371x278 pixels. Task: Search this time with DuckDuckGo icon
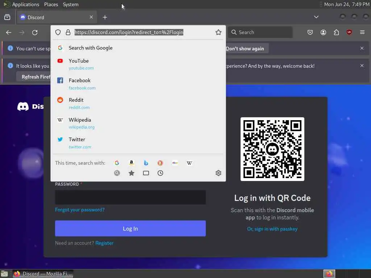[x=160, y=163]
